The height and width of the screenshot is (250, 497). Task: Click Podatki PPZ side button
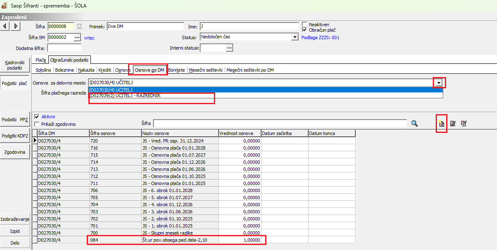coord(15,119)
